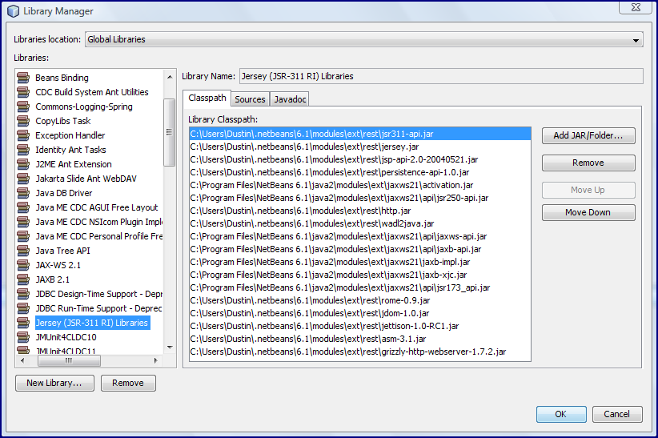Click the JDBC Design-Time Support library icon
This screenshot has width=658, height=438.
(x=23, y=294)
